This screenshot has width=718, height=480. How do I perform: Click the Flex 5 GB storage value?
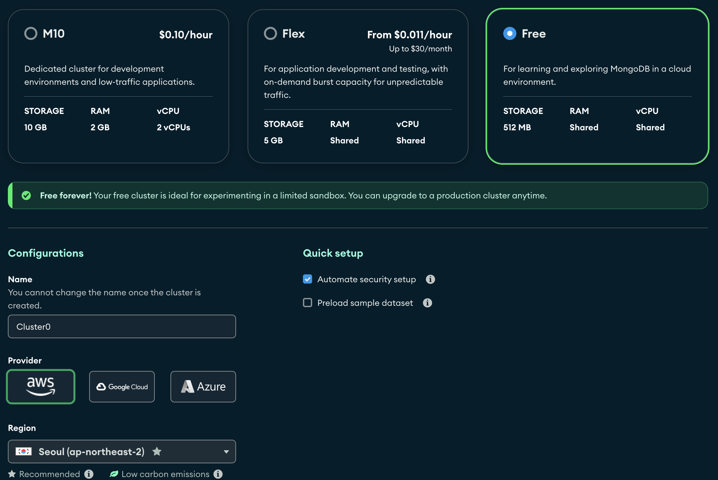tap(273, 140)
